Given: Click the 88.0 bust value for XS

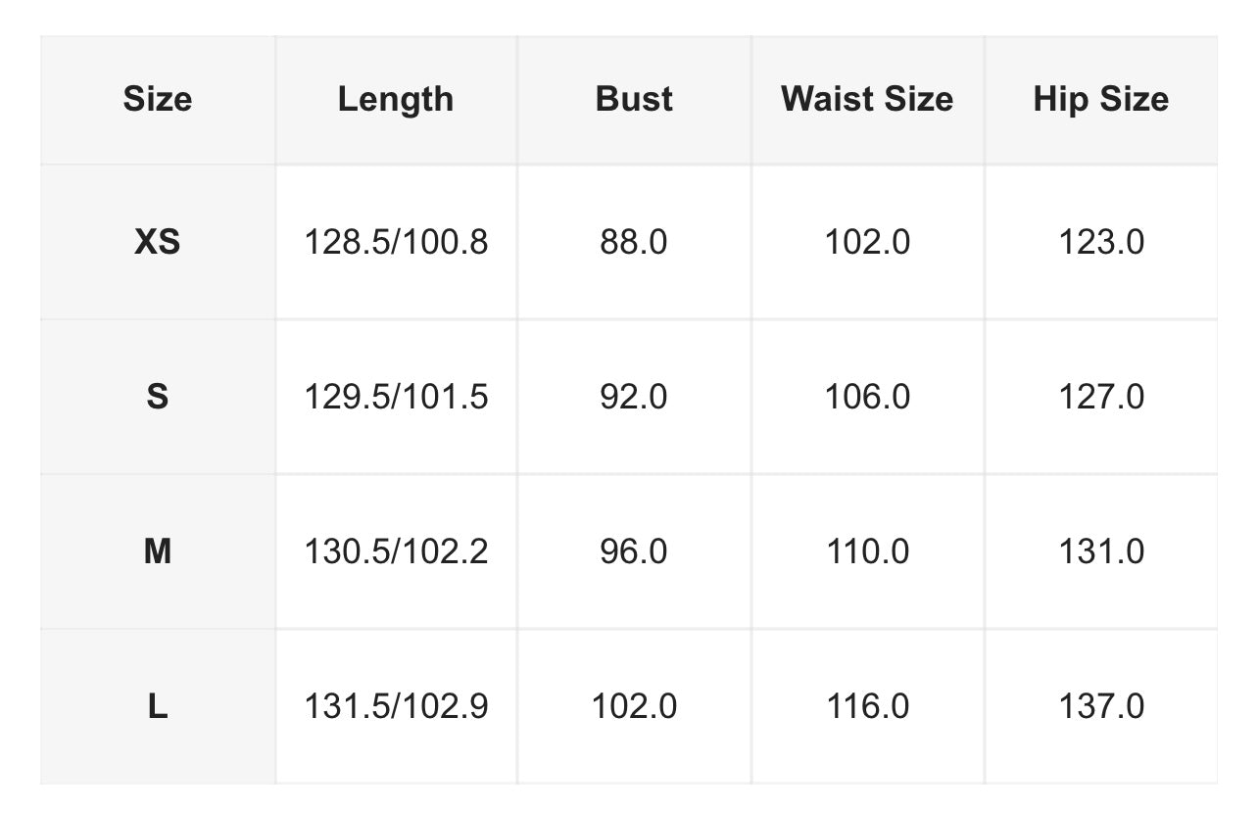Looking at the screenshot, I should [634, 242].
